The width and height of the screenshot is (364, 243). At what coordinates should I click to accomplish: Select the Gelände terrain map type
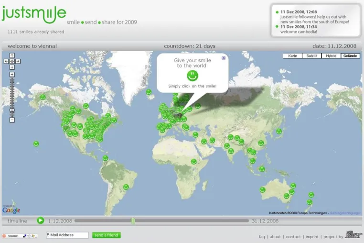[350, 56]
